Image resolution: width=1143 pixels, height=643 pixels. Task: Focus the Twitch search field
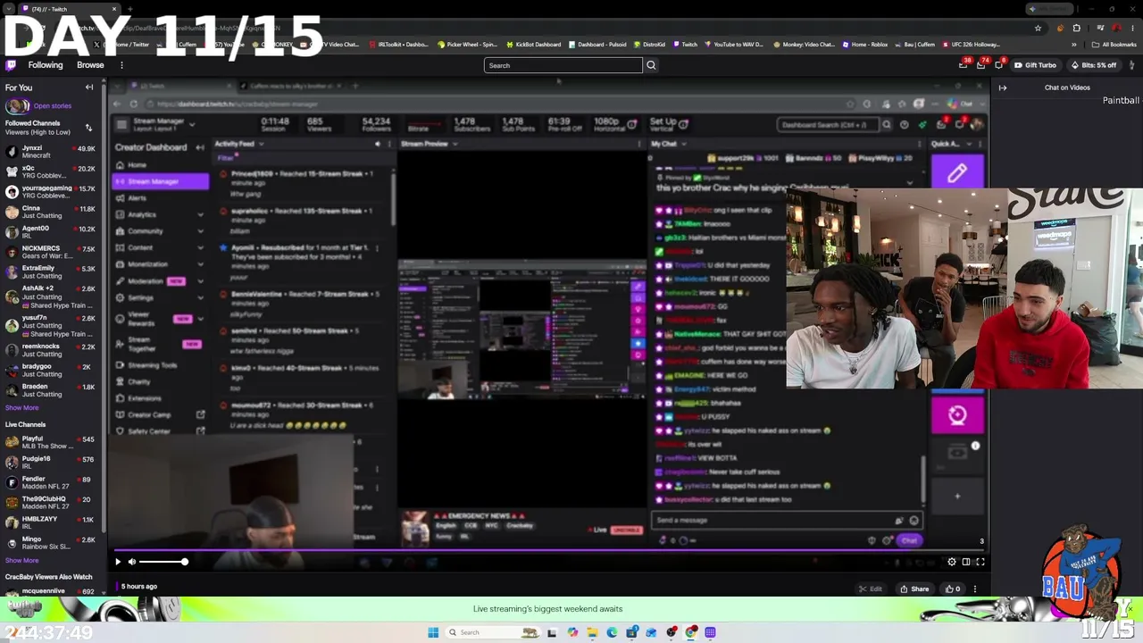click(x=563, y=65)
